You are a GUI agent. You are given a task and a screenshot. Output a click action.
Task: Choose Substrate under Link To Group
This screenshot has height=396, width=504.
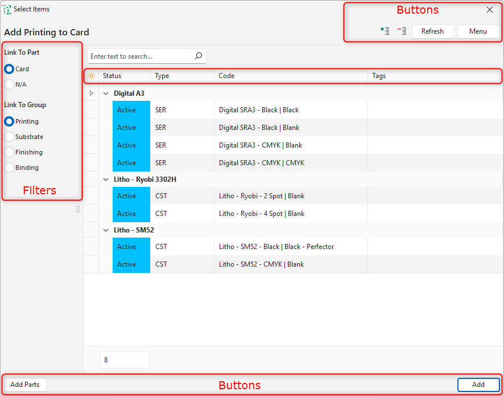point(10,137)
